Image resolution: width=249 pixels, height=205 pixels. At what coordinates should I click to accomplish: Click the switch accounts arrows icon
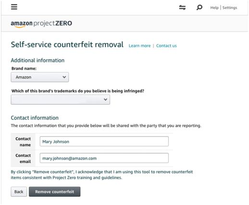coord(182,7)
